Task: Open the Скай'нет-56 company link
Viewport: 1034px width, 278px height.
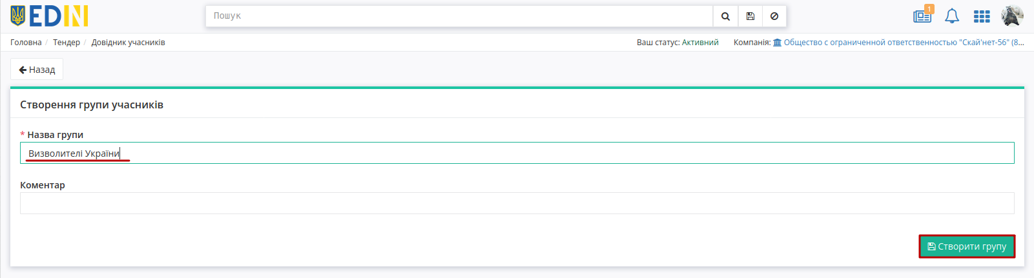Action: pos(904,43)
